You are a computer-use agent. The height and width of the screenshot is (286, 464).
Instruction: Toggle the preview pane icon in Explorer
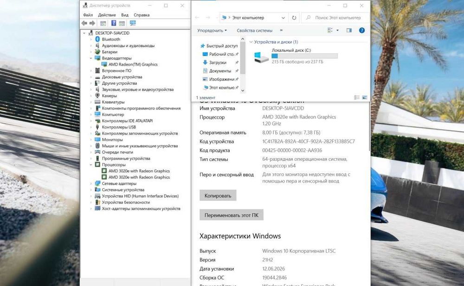click(349, 30)
